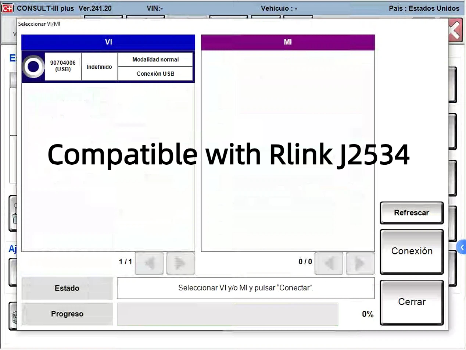Expand the blue side panel chevron
The width and height of the screenshot is (466, 350).
(x=462, y=247)
